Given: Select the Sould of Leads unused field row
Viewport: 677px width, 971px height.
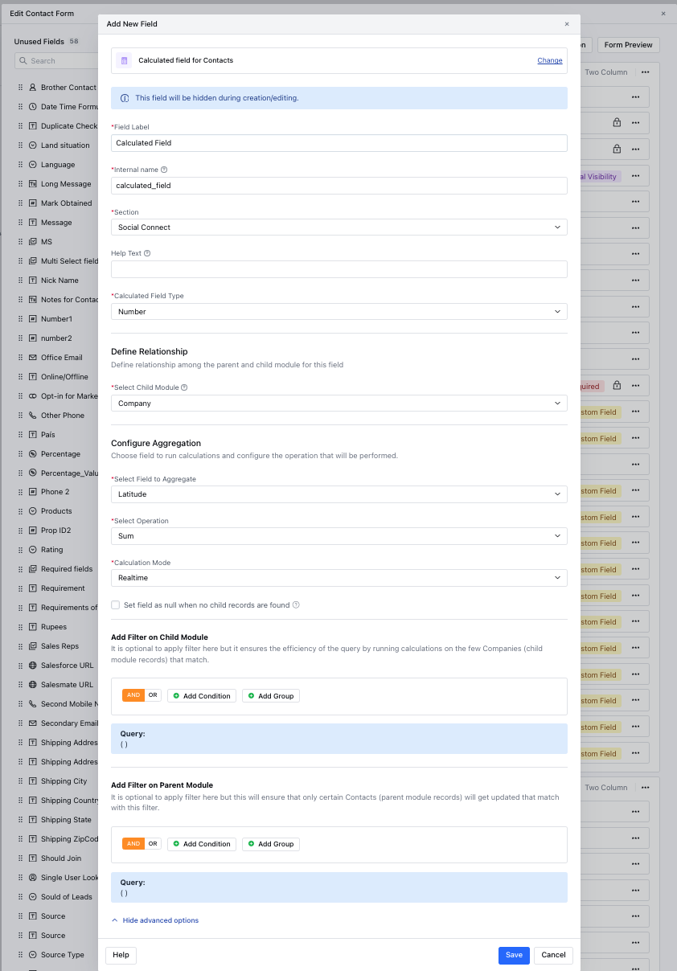Looking at the screenshot, I should coord(56,897).
